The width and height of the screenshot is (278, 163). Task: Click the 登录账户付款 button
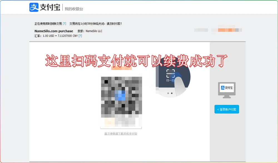click(227, 109)
